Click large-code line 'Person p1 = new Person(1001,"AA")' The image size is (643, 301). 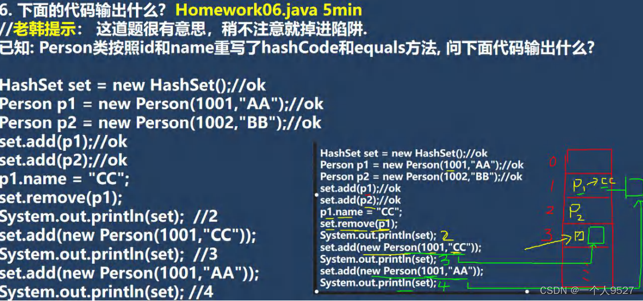pyautogui.click(x=162, y=104)
